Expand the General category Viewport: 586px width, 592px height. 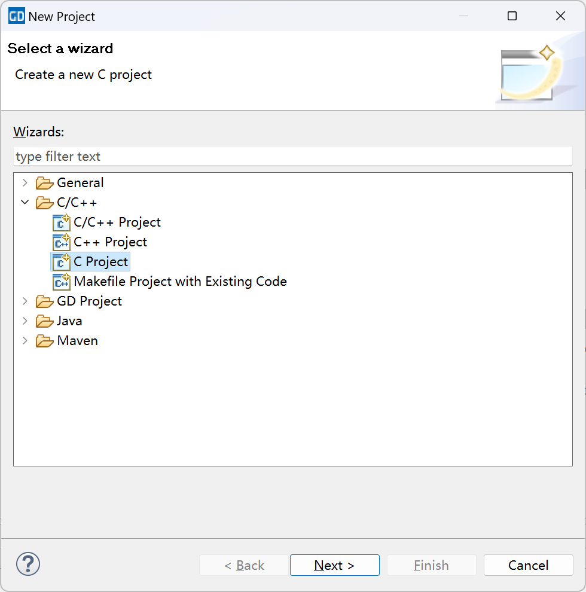(25, 182)
